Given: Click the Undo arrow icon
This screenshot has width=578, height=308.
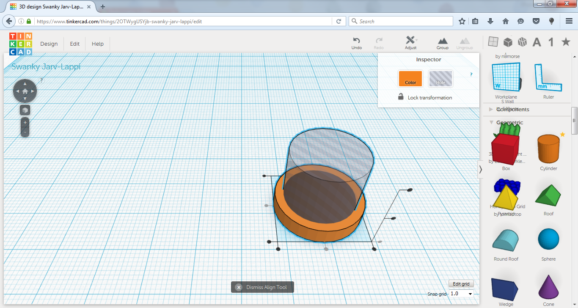Looking at the screenshot, I should click(x=357, y=40).
